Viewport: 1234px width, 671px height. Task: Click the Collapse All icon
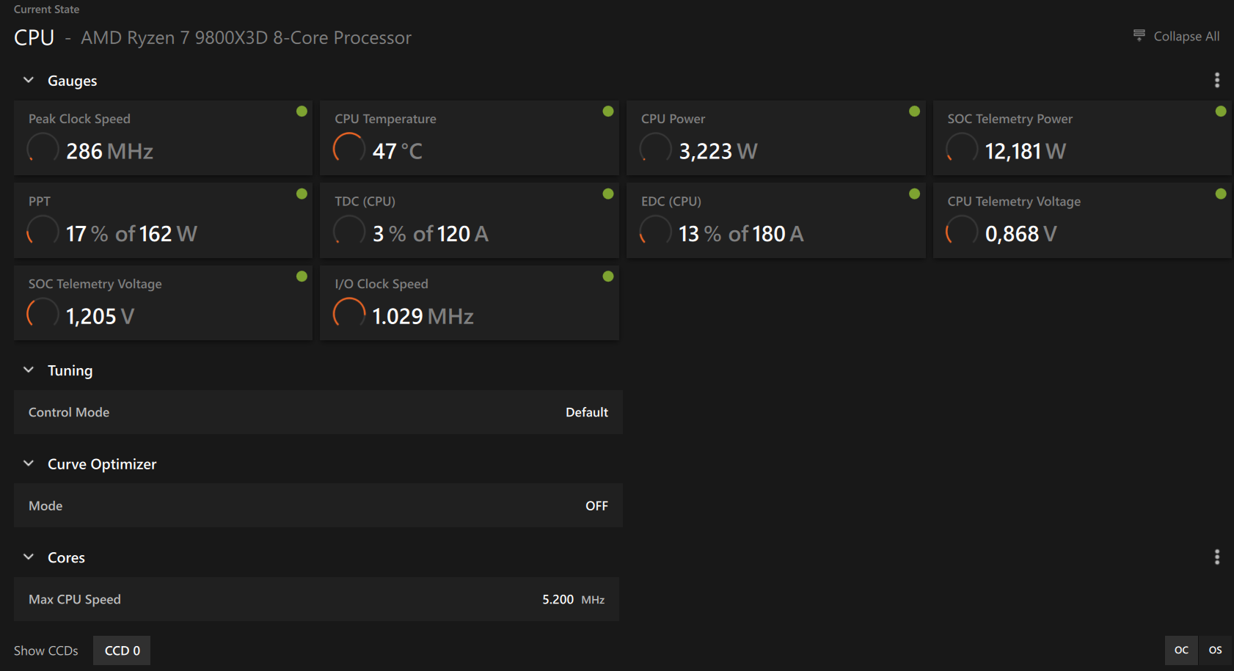coord(1139,35)
